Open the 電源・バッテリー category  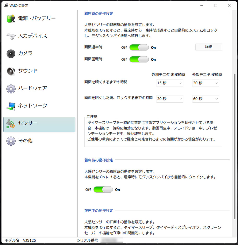tap(37, 18)
